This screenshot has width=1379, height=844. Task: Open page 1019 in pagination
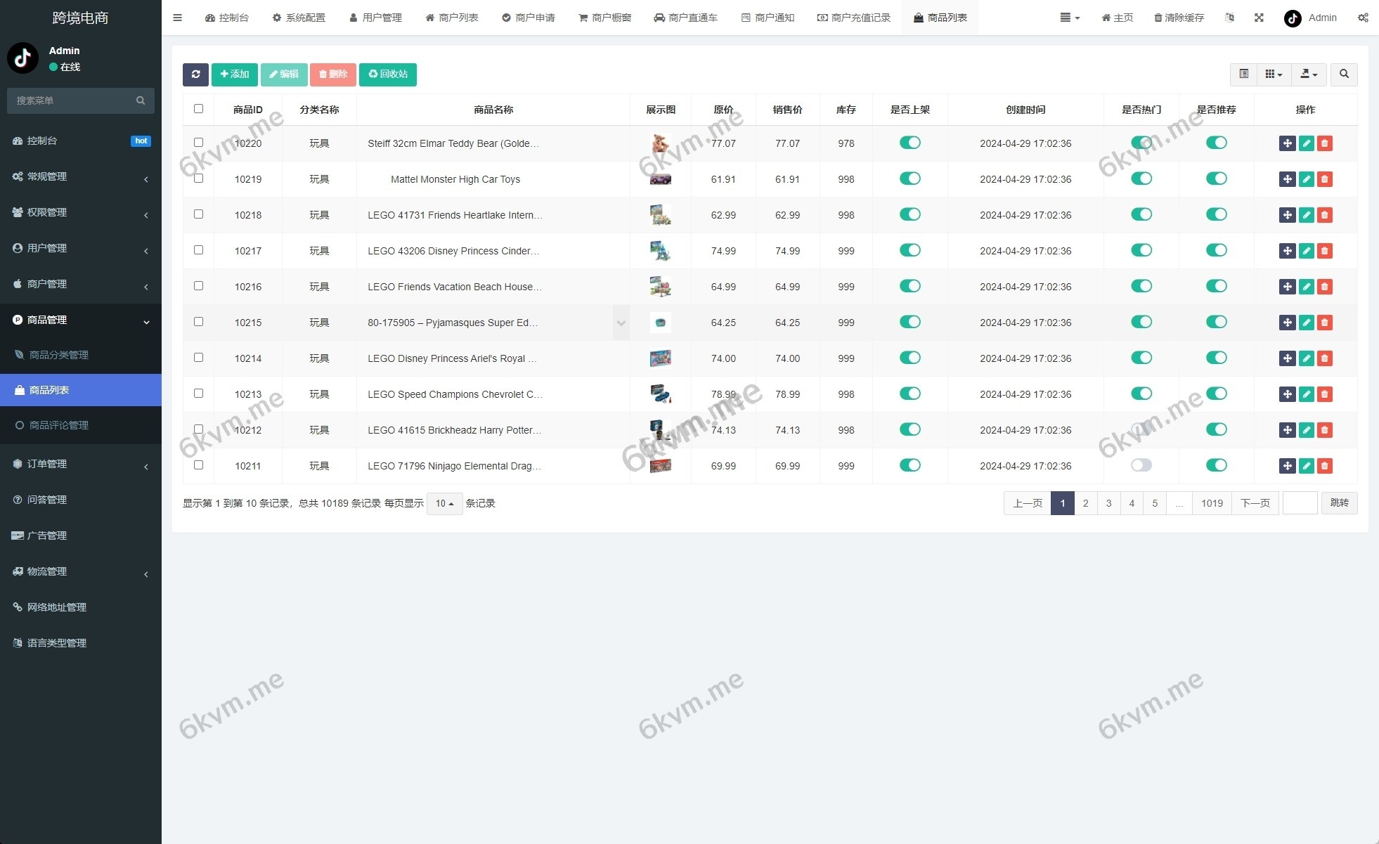(x=1212, y=503)
